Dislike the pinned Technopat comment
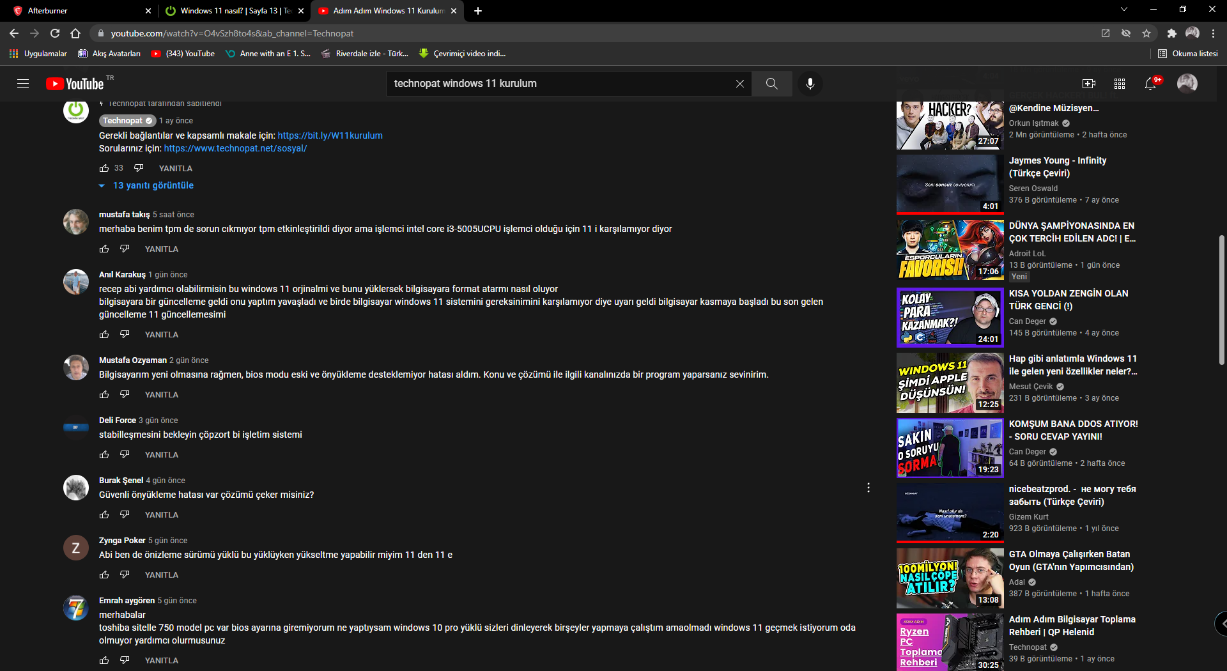Screen dimensions: 1227x671 point(139,168)
